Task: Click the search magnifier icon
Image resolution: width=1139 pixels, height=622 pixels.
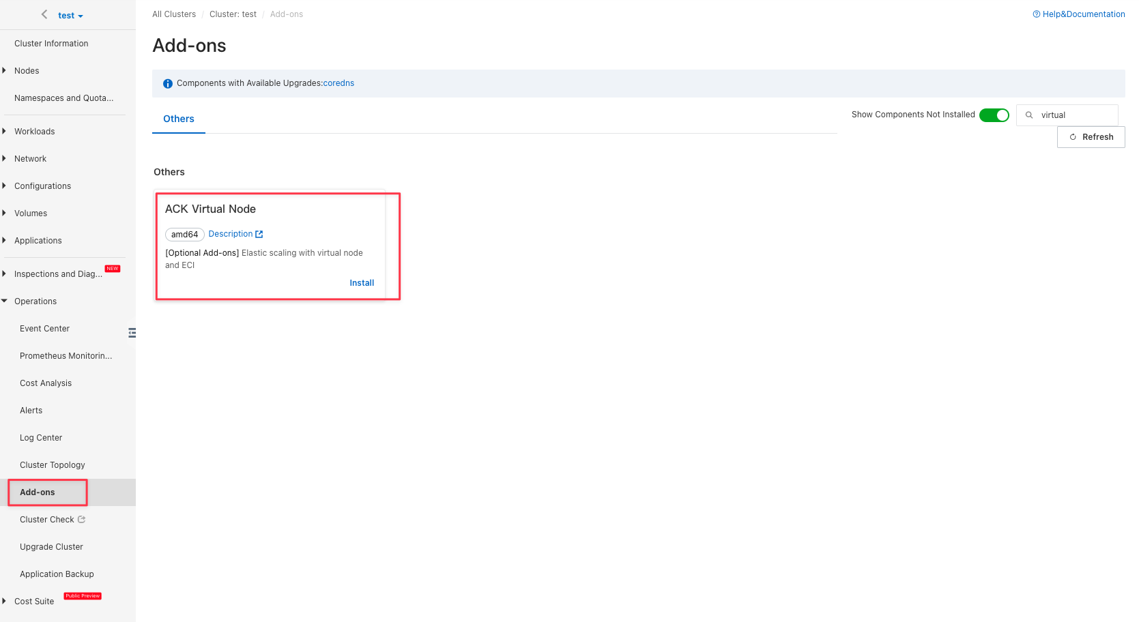Action: click(x=1029, y=115)
